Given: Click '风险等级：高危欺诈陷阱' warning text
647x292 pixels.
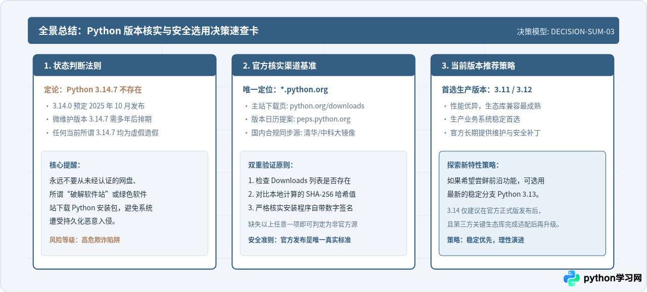Looking at the screenshot, I should pyautogui.click(x=84, y=240).
